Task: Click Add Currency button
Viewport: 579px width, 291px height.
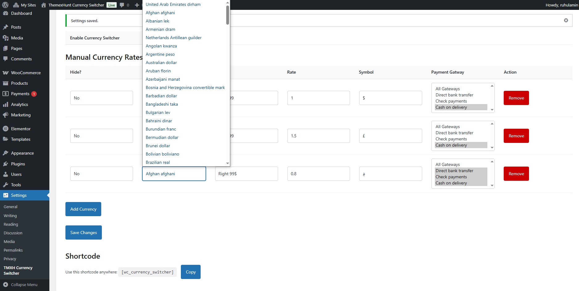Action: [x=83, y=209]
